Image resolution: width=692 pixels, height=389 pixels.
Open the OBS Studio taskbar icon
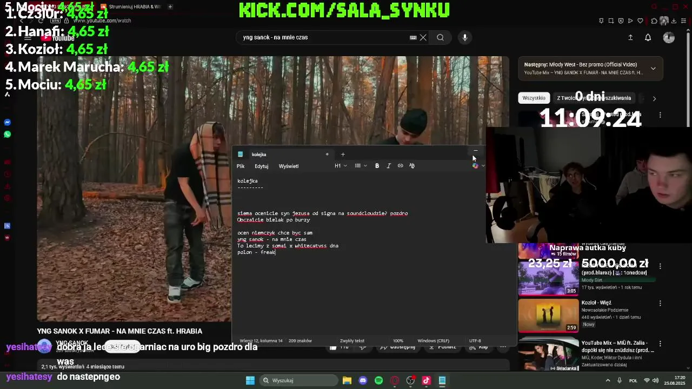pyautogui.click(x=410, y=380)
